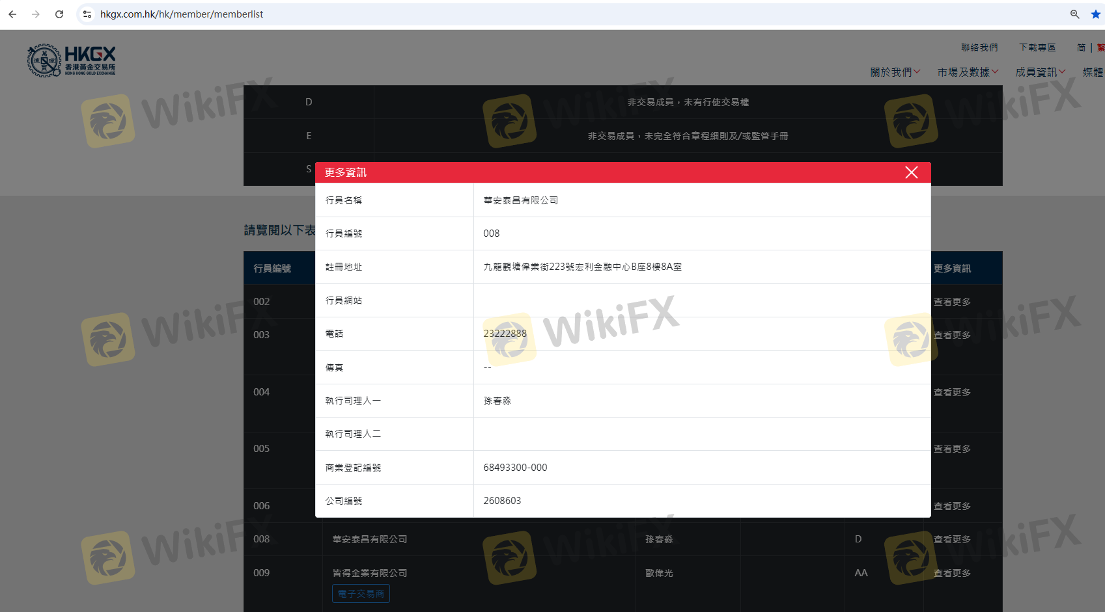
Task: Bookmark the page using the star icon
Action: coord(1096,14)
